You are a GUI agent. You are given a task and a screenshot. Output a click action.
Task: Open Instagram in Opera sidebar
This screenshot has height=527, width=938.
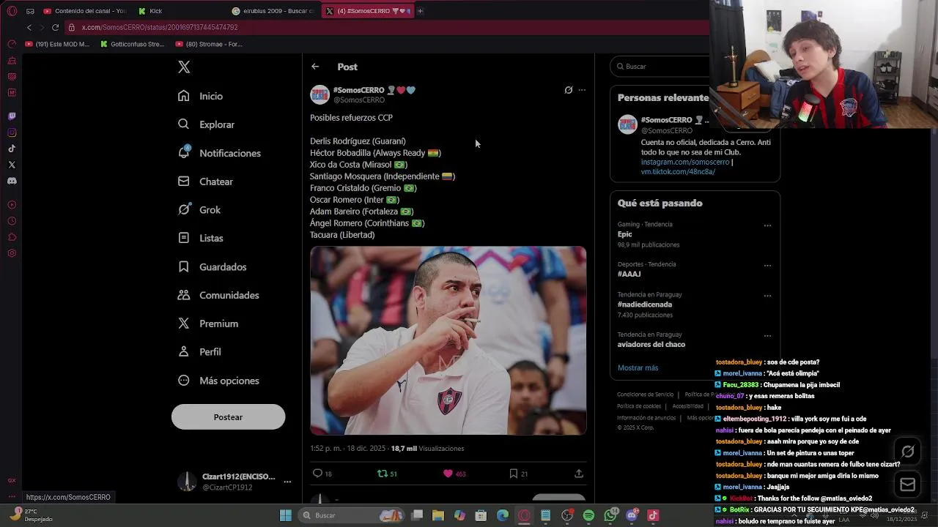click(x=12, y=132)
